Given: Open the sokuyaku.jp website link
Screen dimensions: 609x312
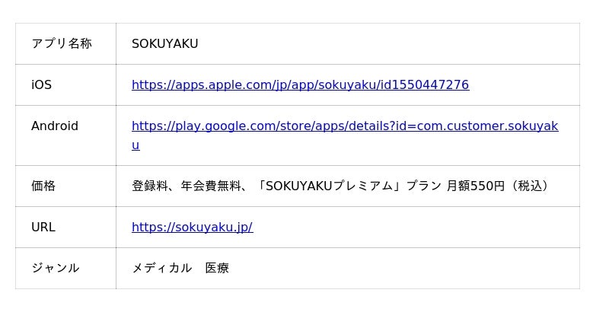Looking at the screenshot, I should (192, 228).
